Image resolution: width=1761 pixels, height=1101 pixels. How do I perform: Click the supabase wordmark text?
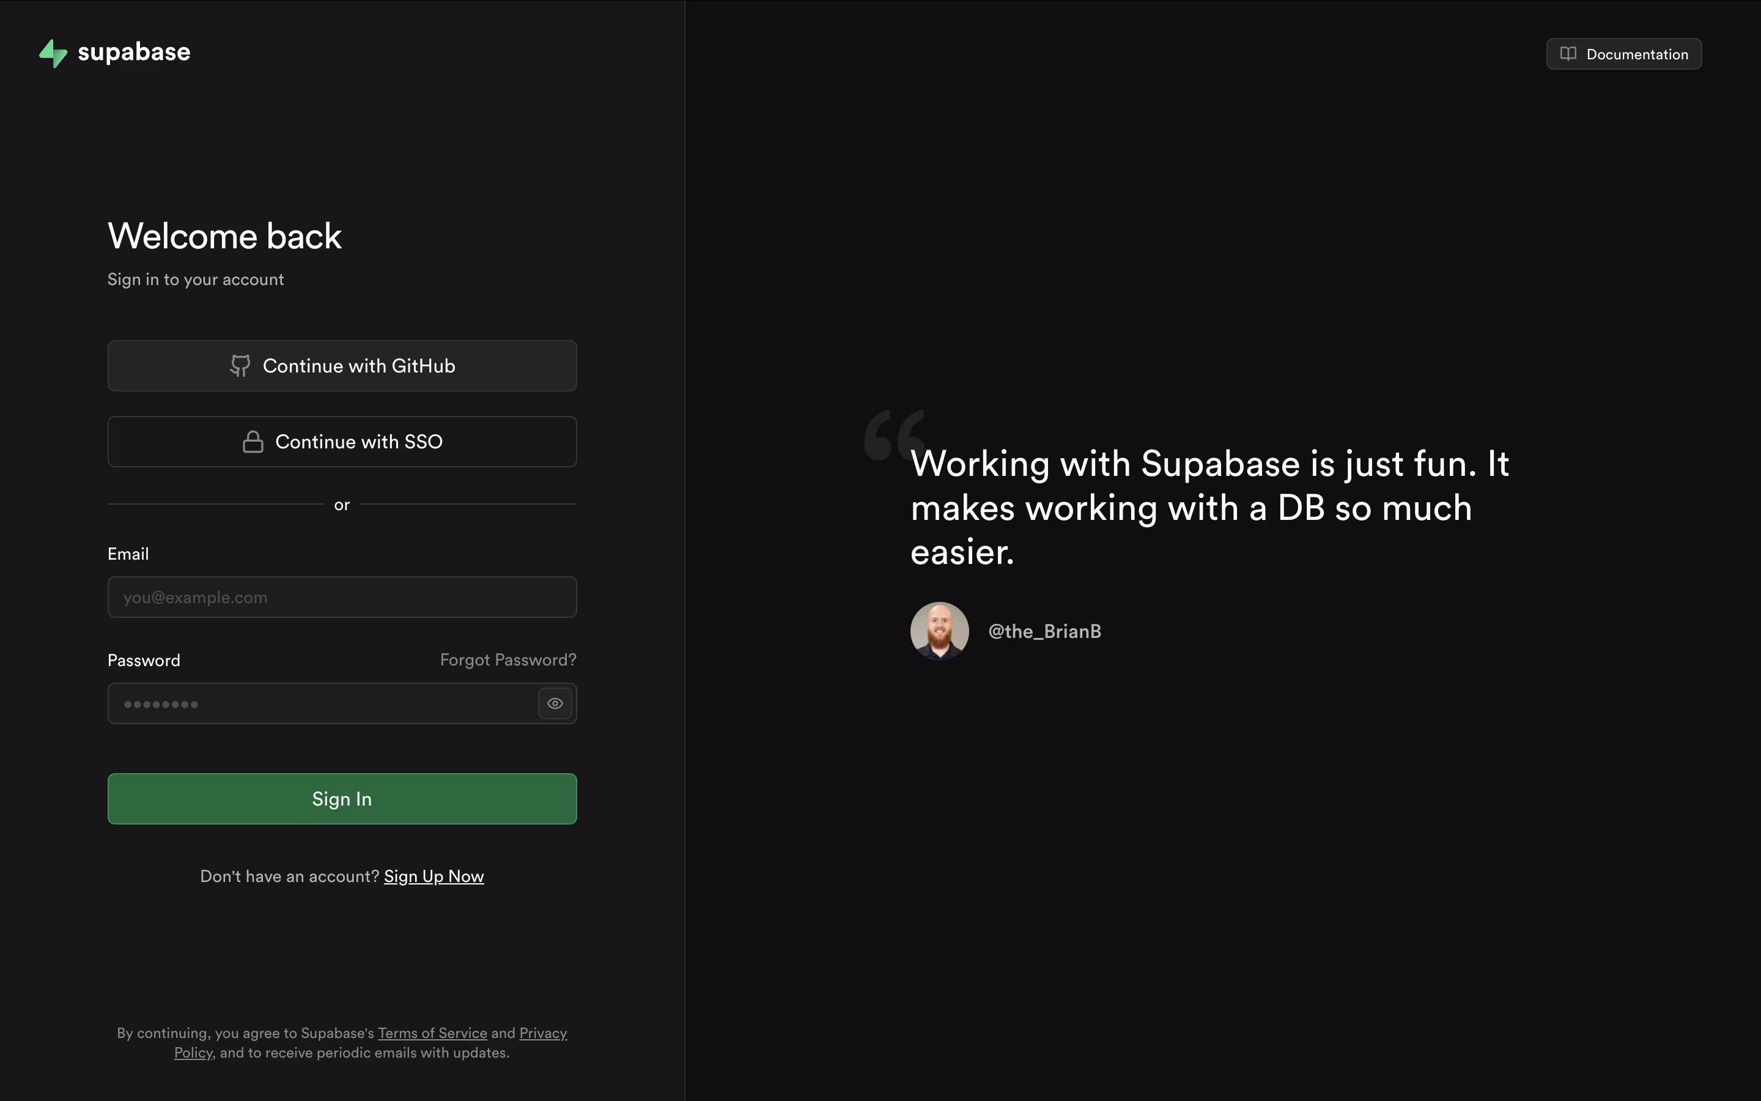coord(134,53)
